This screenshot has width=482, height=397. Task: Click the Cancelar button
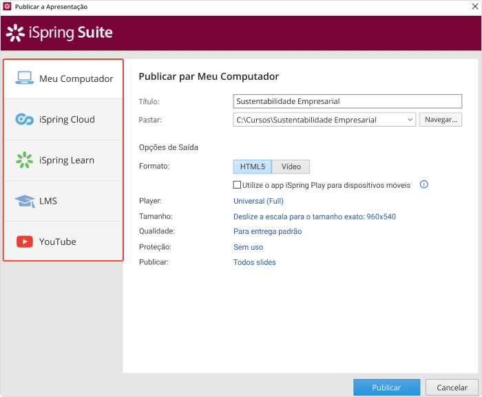452,387
